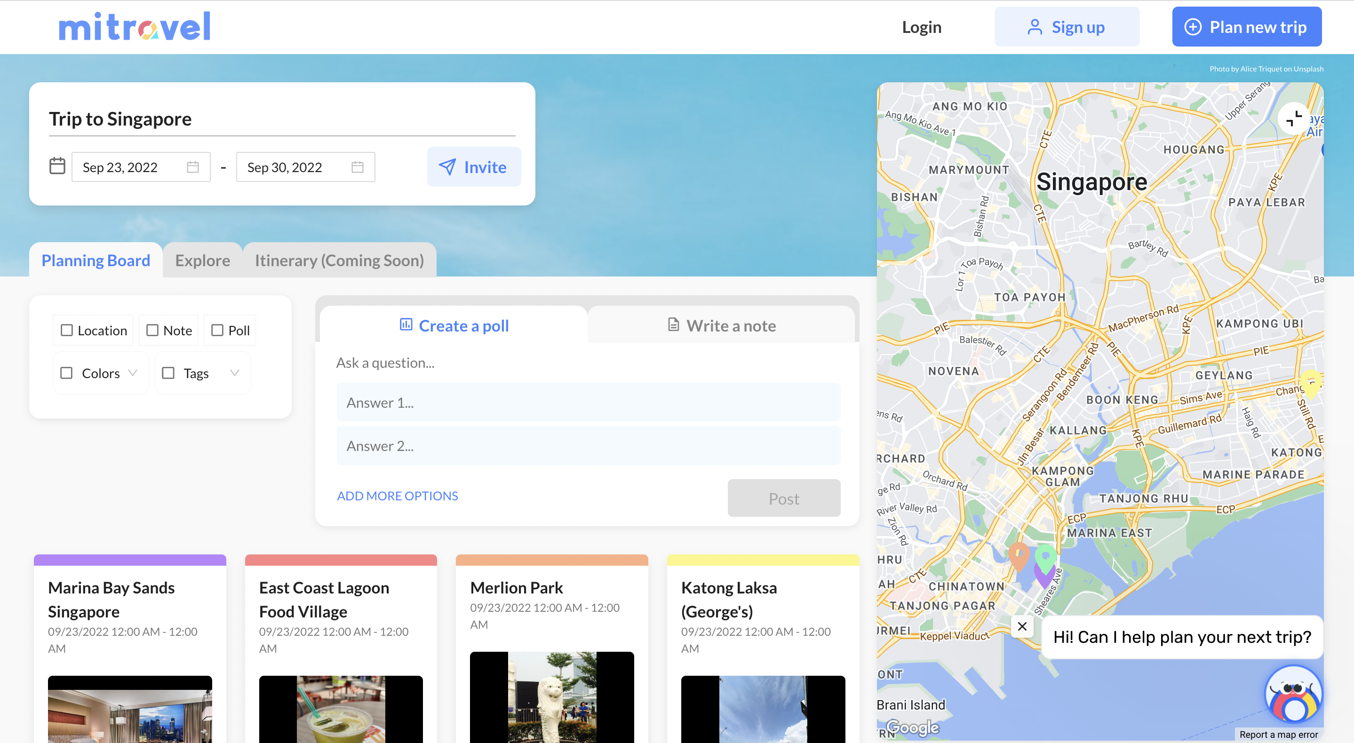Click ADD MORE OPTIONS link
This screenshot has width=1354, height=743.
click(398, 496)
